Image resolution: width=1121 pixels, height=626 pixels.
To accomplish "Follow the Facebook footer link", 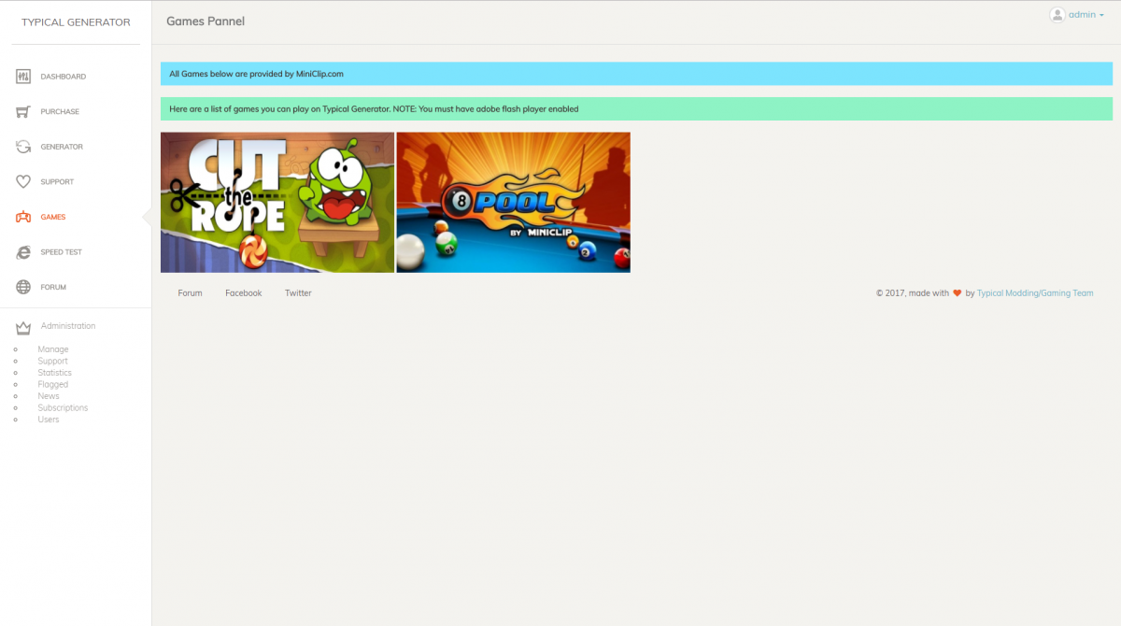I will pos(243,293).
